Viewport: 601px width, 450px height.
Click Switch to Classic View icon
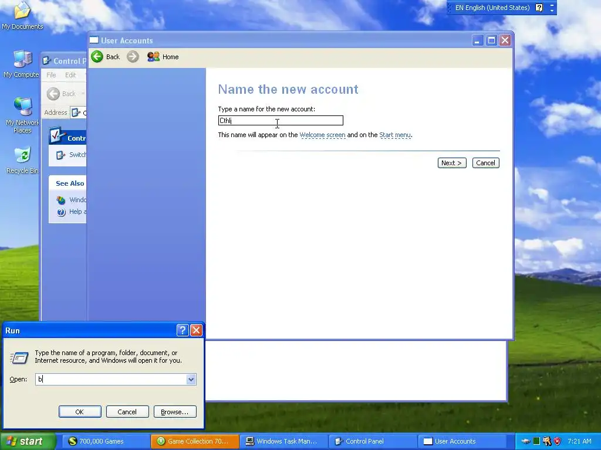coord(60,155)
